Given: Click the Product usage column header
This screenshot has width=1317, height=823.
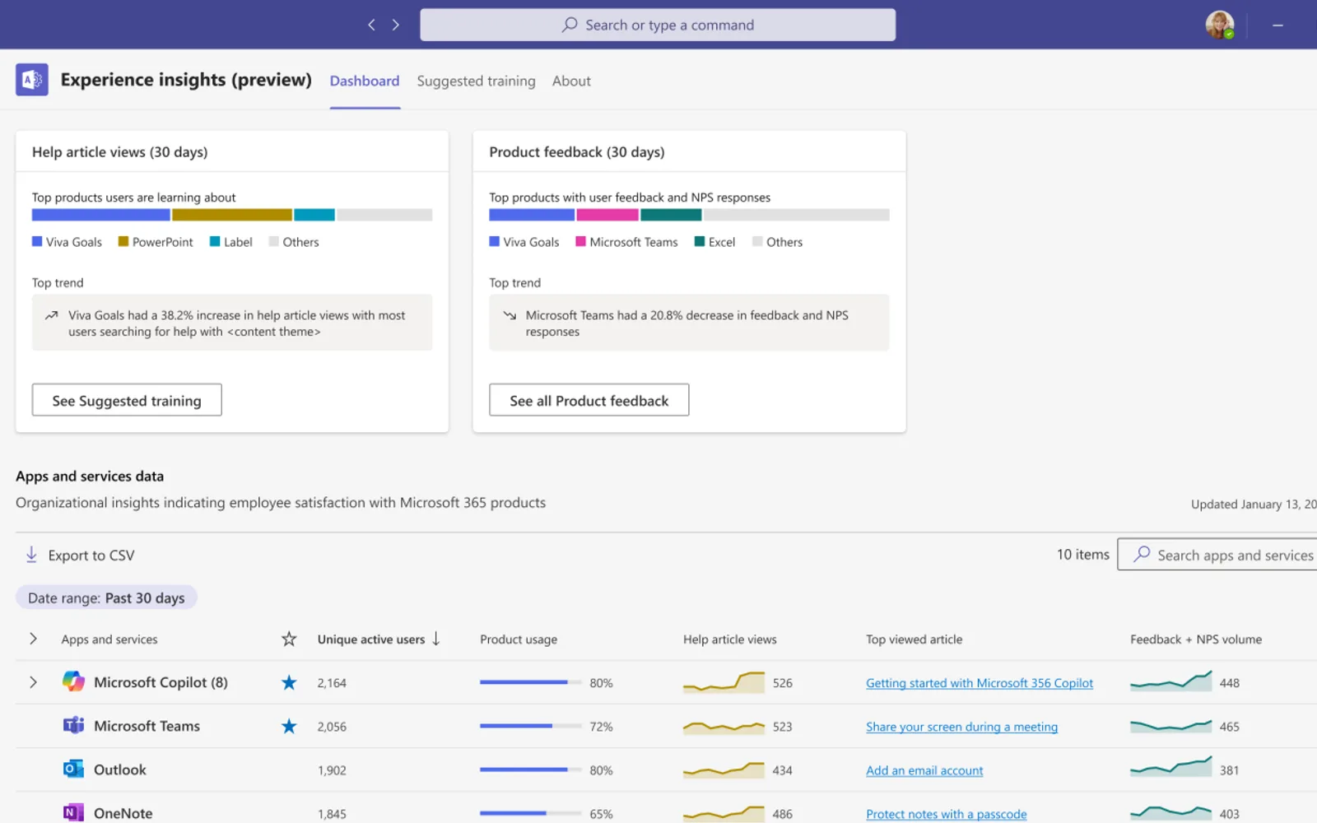Looking at the screenshot, I should click(519, 639).
